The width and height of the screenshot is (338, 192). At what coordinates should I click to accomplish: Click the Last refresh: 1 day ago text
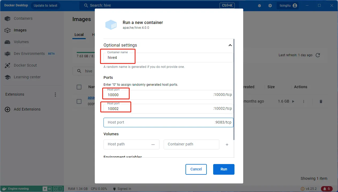(295, 55)
